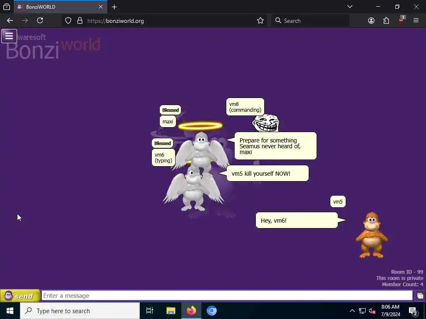Open the Windows Start menu
This screenshot has width=426, height=319.
(x=10, y=311)
